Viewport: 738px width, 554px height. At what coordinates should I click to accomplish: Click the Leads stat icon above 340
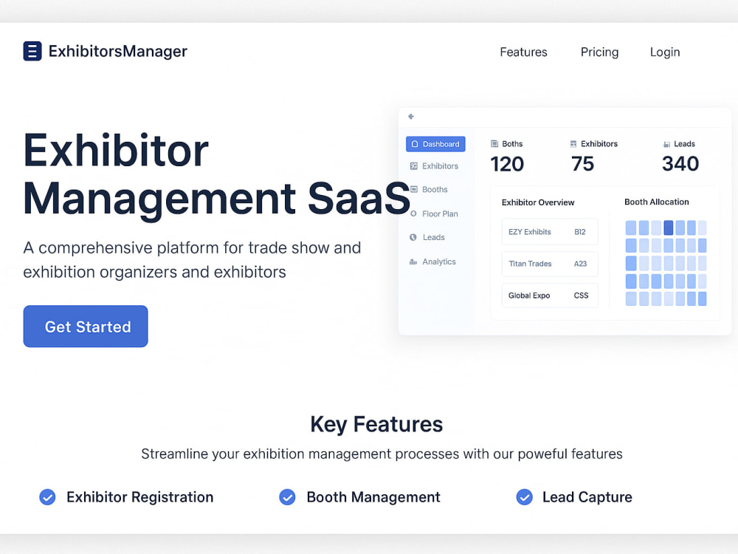pos(666,144)
